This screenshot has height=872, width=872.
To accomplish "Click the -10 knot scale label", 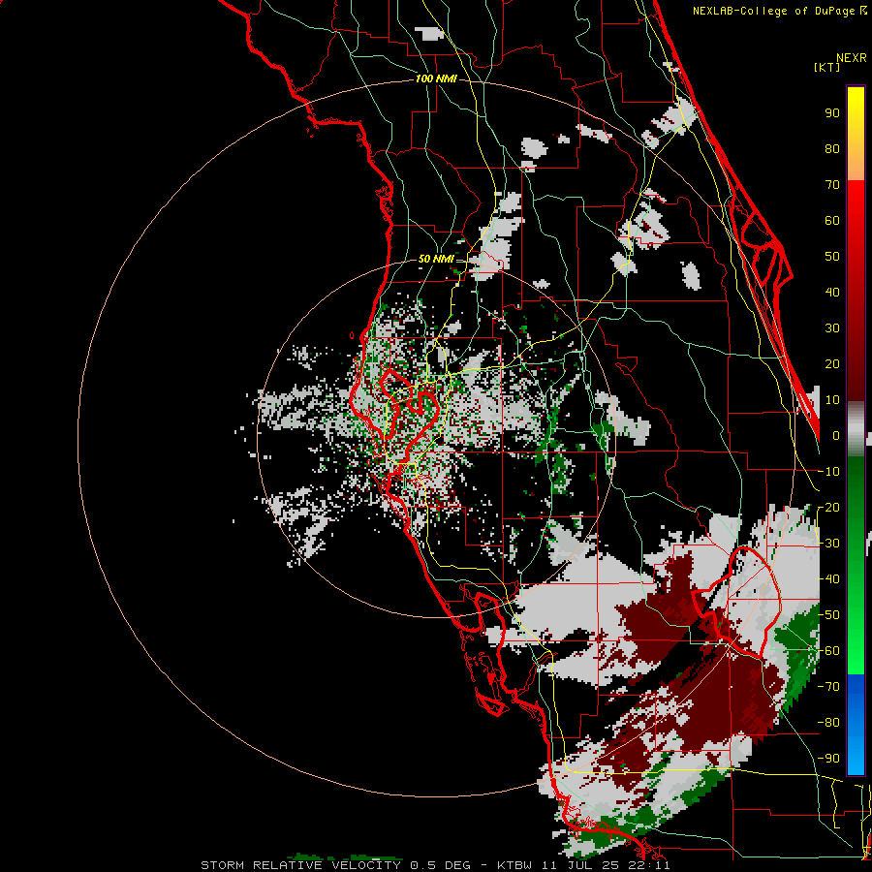I will pyautogui.click(x=828, y=472).
